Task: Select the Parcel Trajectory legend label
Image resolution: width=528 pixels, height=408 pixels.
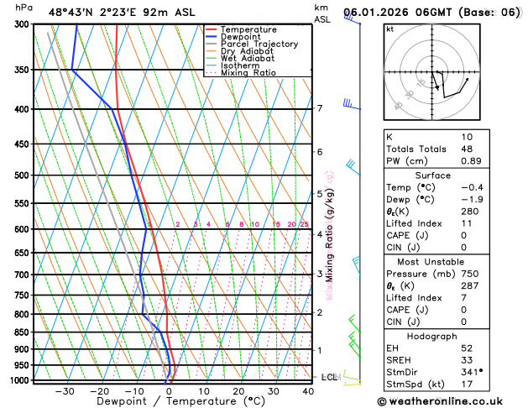Action: tap(259, 44)
